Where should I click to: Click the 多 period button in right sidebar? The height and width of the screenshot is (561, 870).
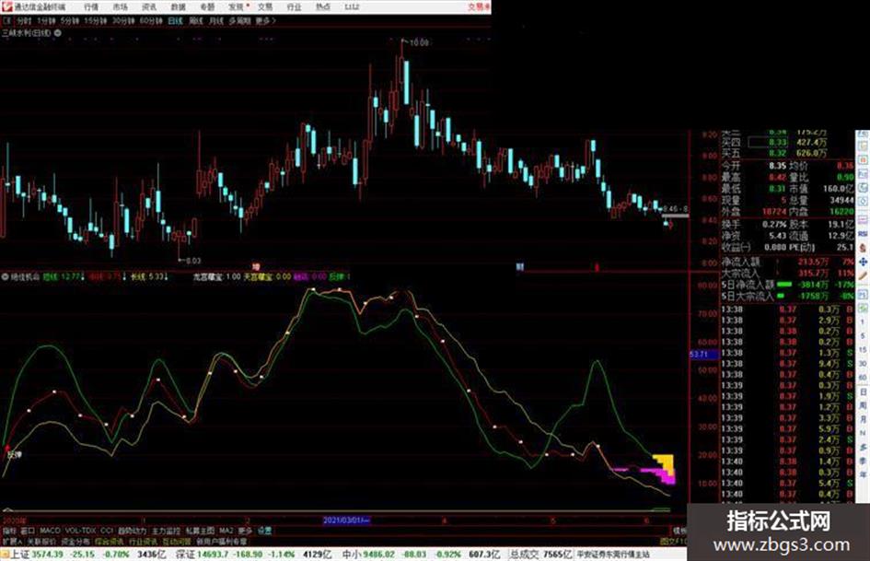(863, 447)
